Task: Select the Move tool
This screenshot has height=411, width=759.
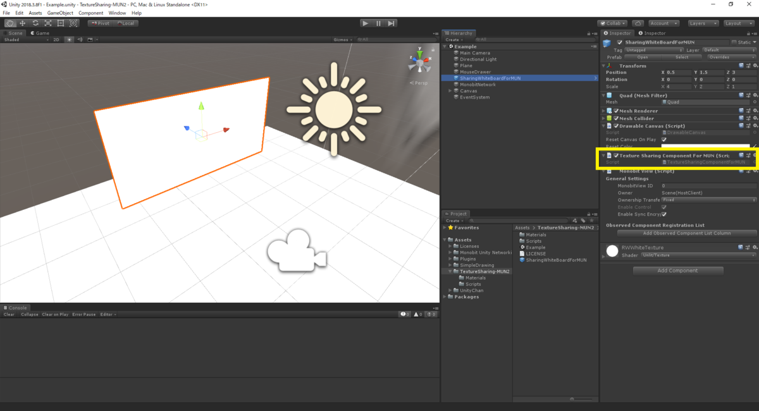Action: pos(23,23)
